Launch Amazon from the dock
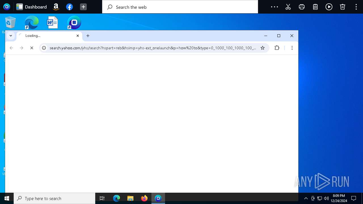The image size is (363, 204). pyautogui.click(x=56, y=7)
